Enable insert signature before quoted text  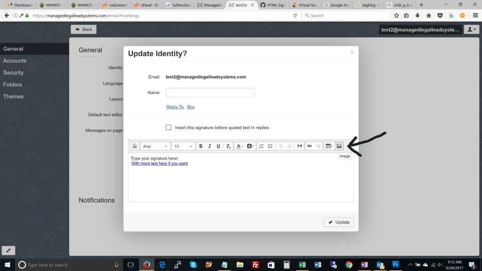point(169,128)
